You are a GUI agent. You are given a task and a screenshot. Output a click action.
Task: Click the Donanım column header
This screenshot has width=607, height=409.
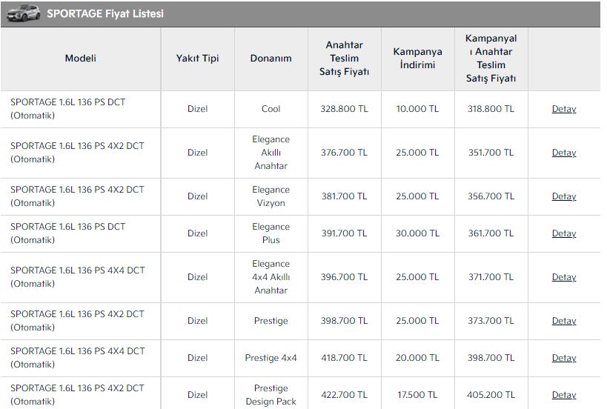coord(271,59)
